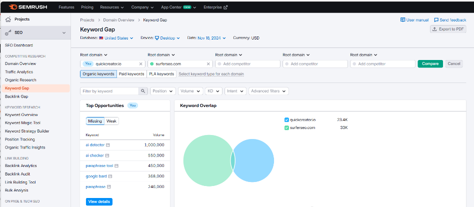Screen dimensions: 474x207
Task: Click the Semrush logo
Action: pyautogui.click(x=28, y=7)
